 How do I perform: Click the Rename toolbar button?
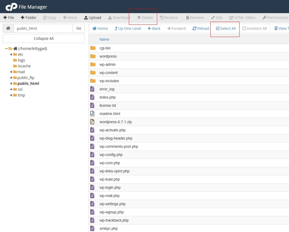[195, 17]
